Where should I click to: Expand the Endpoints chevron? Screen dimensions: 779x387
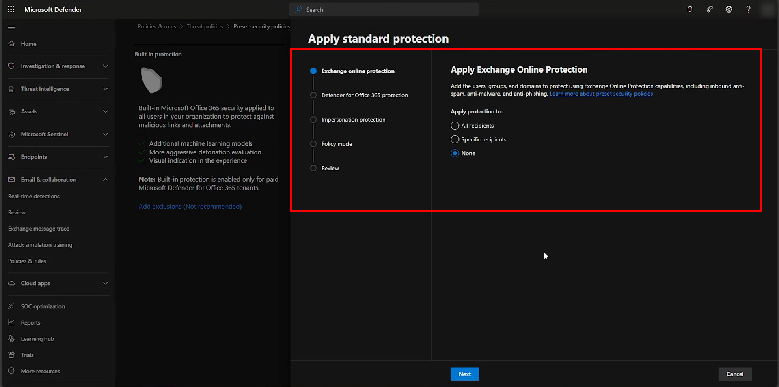(x=105, y=157)
